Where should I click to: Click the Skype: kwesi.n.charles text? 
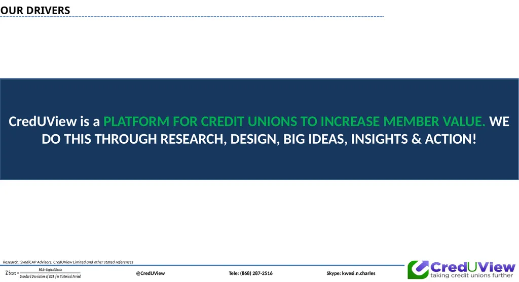351,273
